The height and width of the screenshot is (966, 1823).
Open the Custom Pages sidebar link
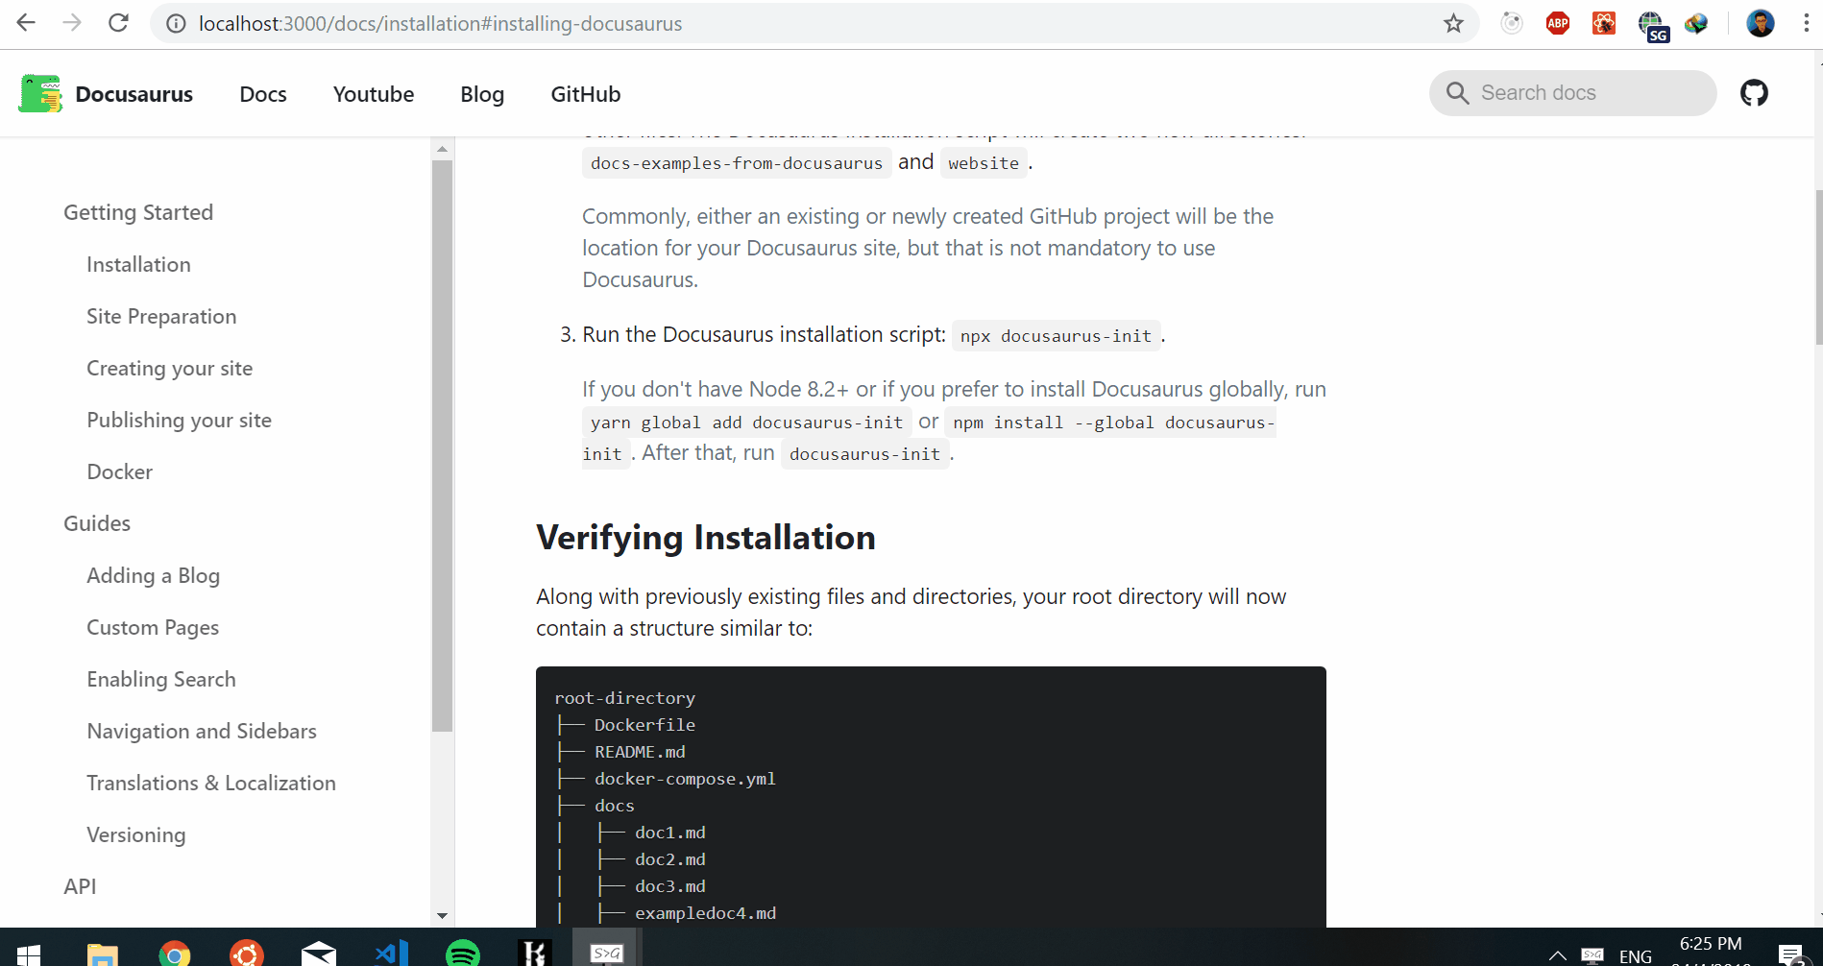point(153,627)
